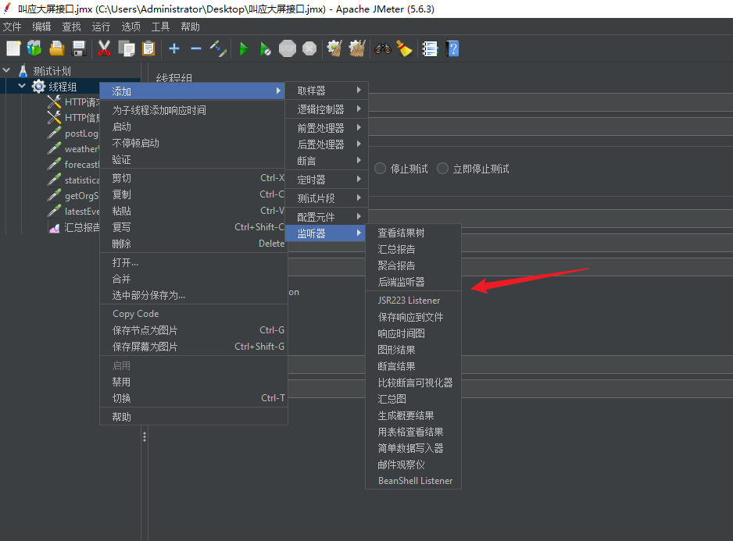The width and height of the screenshot is (733, 541).
Task: Open the 选项 menu
Action: [x=131, y=27]
